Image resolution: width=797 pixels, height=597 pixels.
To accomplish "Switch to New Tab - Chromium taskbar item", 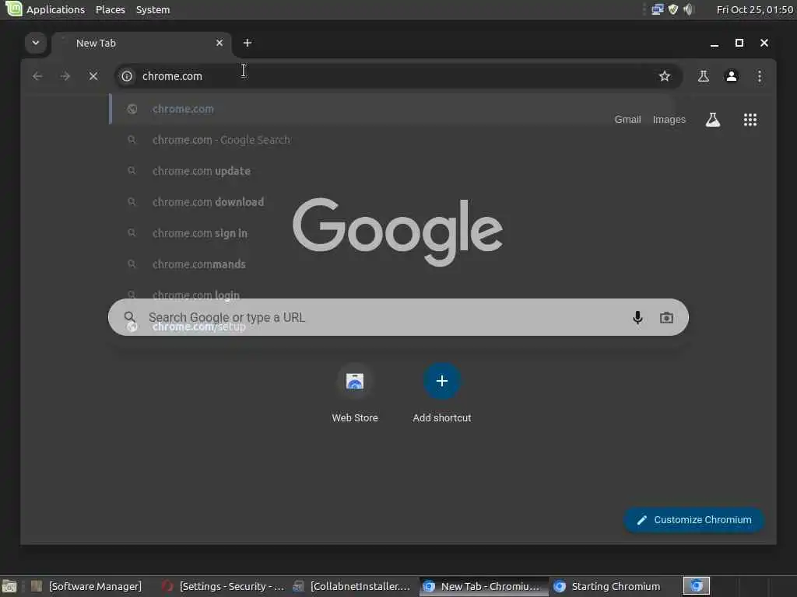I will [484, 586].
